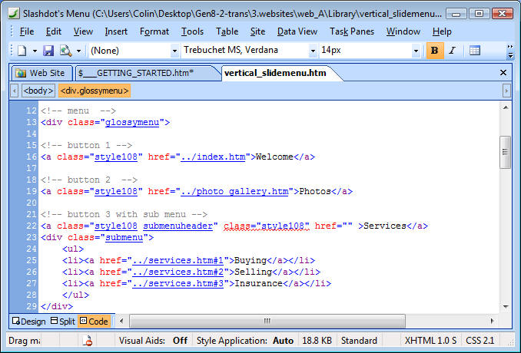521x353 pixels.
Task: Click the quick tag bar left arrow
Action: click(x=15, y=91)
